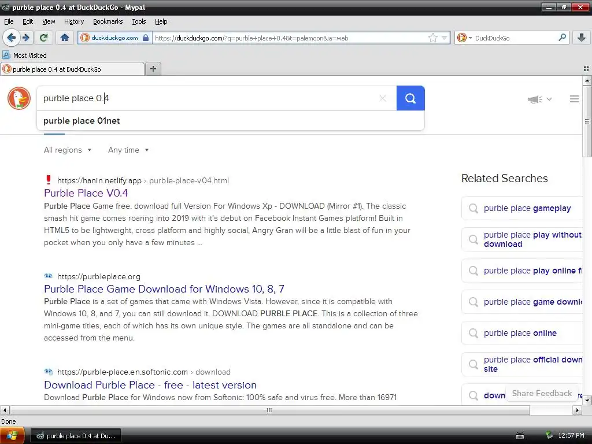The height and width of the screenshot is (444, 592).
Task: Click the magnifier in the browser search box
Action: point(562,38)
